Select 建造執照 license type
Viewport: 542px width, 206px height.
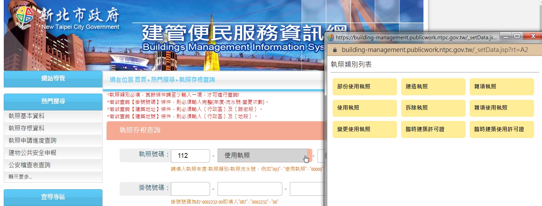pos(433,87)
